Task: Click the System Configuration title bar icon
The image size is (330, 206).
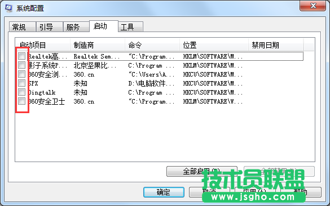Action: coord(8,8)
